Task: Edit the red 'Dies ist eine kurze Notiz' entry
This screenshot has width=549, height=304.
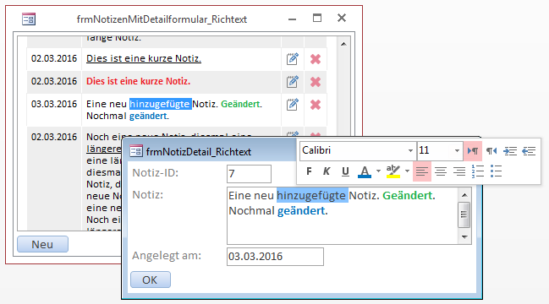Action: click(293, 82)
